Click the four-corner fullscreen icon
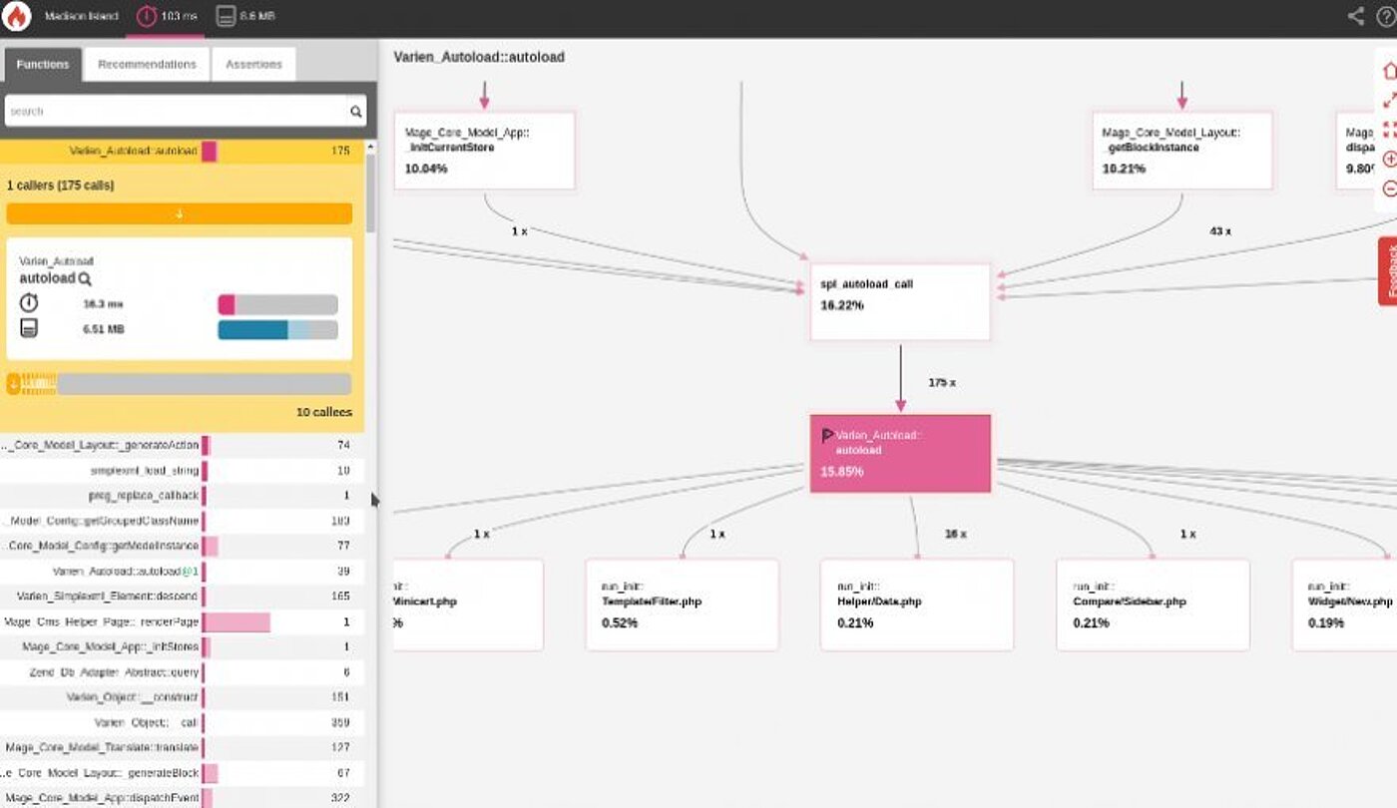This screenshot has width=1397, height=808. [1388, 130]
